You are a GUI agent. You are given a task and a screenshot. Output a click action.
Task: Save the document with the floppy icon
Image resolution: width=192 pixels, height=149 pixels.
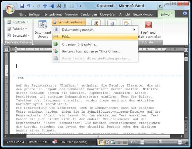(x=22, y=6)
